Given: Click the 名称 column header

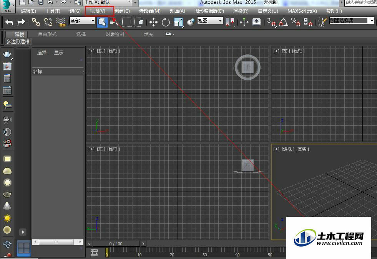Looking at the screenshot, I should point(58,71).
